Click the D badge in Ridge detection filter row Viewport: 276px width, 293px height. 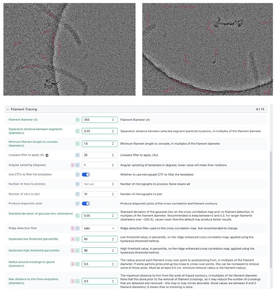point(77,228)
